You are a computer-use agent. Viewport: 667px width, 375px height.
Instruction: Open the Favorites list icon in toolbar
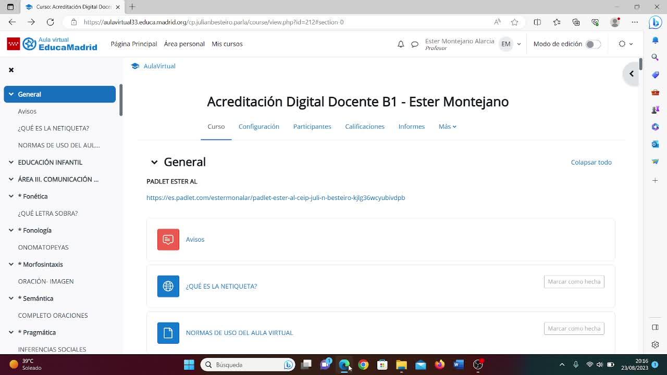tap(557, 22)
